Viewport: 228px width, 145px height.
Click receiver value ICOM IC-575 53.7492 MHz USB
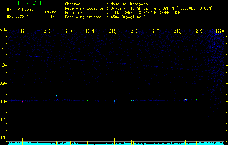click(145, 13)
